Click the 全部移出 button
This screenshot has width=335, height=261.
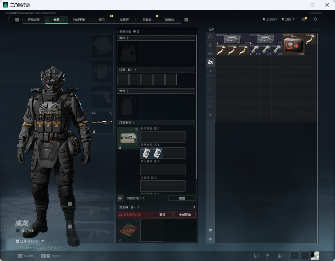point(185,215)
